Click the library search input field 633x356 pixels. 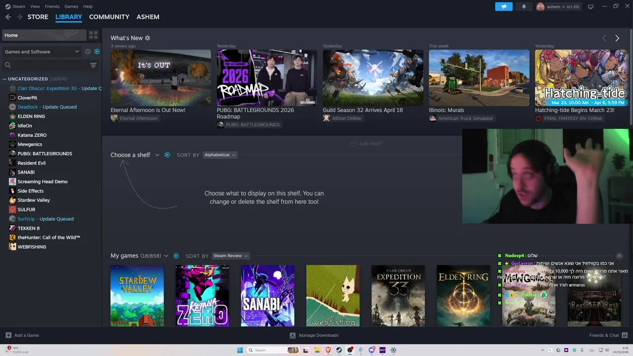pos(49,65)
